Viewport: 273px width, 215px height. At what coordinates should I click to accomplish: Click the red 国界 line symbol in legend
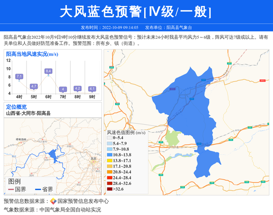point(10,189)
